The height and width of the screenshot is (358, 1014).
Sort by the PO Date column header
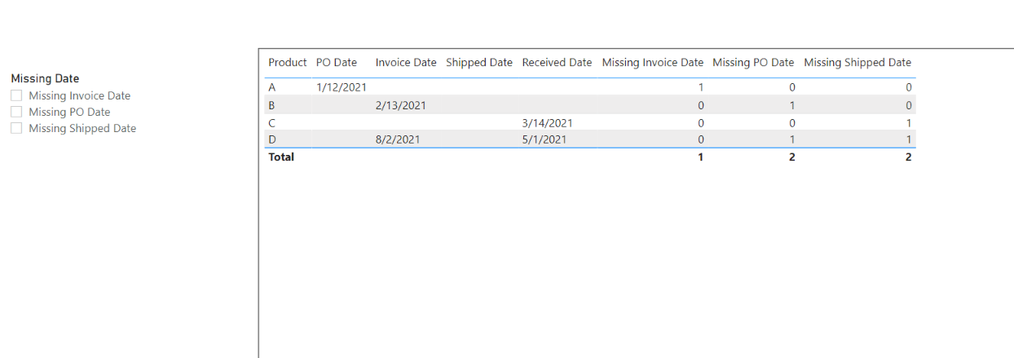tap(337, 62)
